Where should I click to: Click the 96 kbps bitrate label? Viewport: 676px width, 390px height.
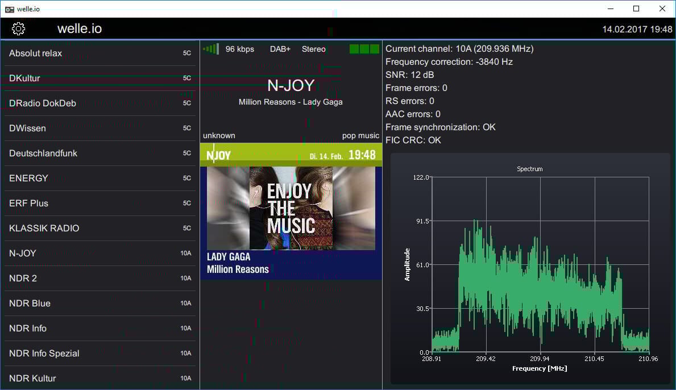[x=240, y=49]
